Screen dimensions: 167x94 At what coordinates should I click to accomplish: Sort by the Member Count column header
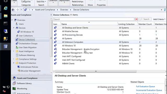click(146, 24)
